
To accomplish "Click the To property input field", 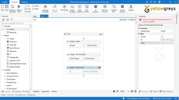I will click(x=166, y=40).
